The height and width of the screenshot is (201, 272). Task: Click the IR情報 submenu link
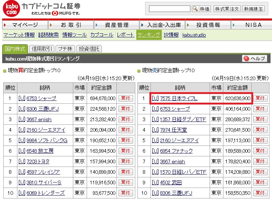[171, 35]
